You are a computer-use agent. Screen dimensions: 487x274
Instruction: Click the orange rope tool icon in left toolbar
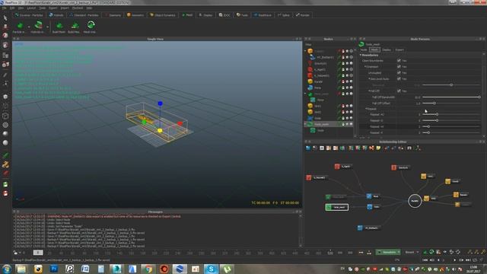click(5, 164)
